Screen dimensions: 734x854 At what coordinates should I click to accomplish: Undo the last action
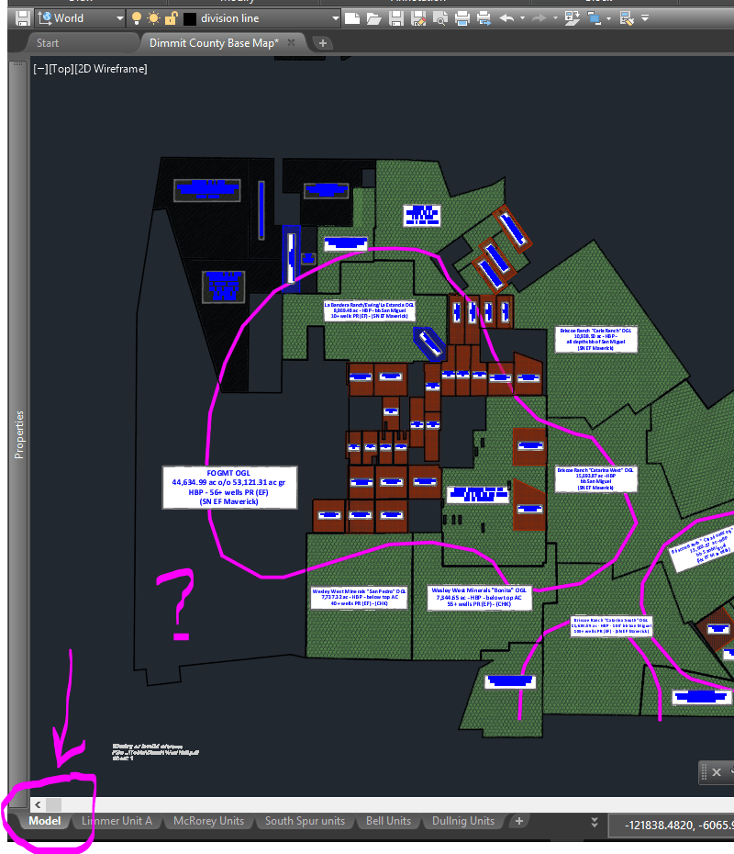(x=506, y=17)
